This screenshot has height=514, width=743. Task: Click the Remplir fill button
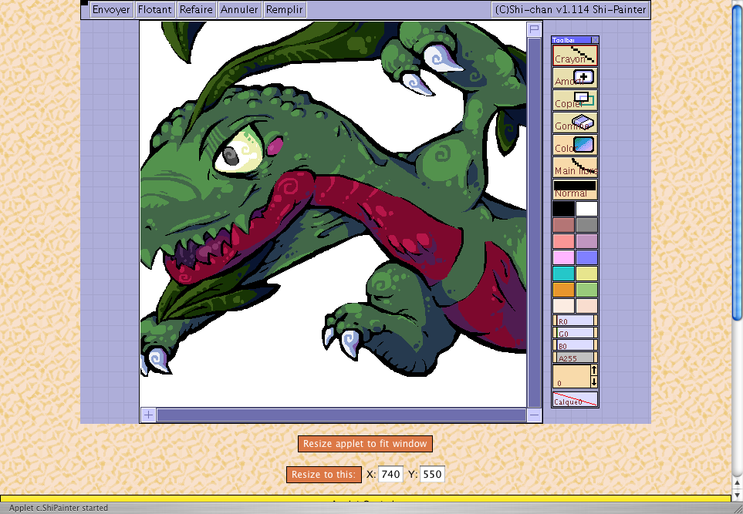[x=284, y=9]
